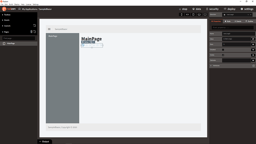Select the desktop viewport icon
This screenshot has height=144, width=256.
coord(205,14)
